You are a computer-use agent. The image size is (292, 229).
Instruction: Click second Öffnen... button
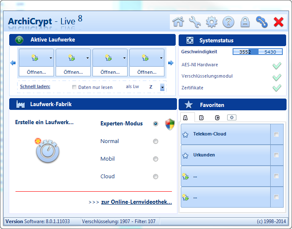pyautogui.click(x=73, y=72)
